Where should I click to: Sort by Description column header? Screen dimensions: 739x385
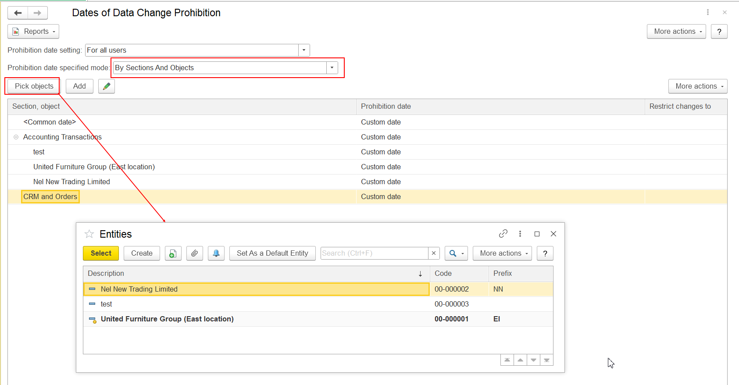(257, 274)
